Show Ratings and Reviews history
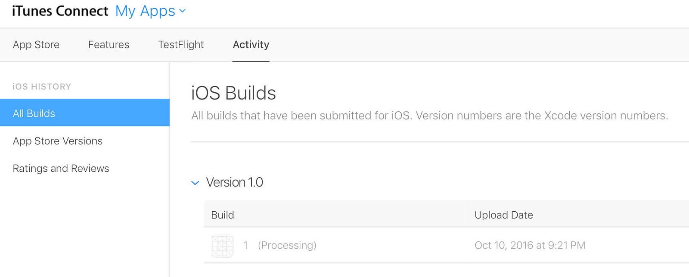 [61, 168]
